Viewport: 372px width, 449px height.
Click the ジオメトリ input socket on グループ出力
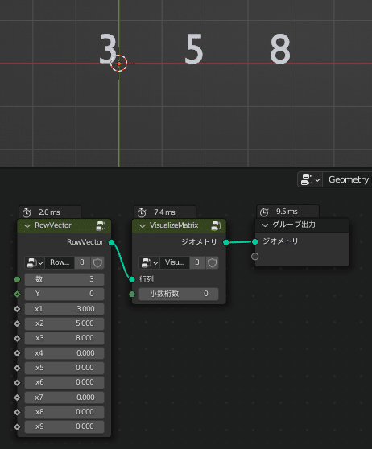click(254, 242)
